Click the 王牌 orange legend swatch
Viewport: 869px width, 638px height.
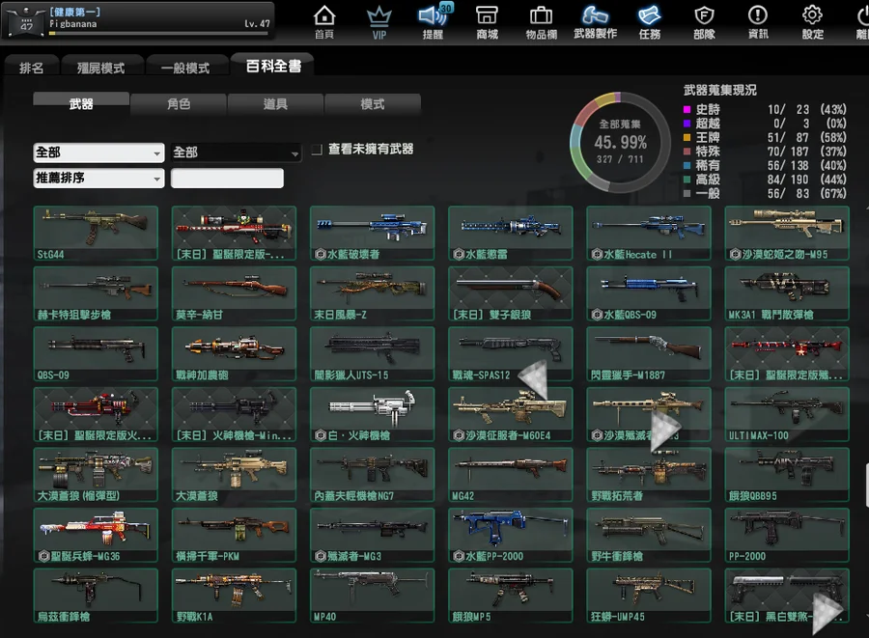687,137
